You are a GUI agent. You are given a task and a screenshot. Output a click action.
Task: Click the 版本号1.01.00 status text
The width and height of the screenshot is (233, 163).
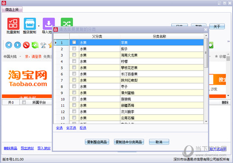pos(13,160)
